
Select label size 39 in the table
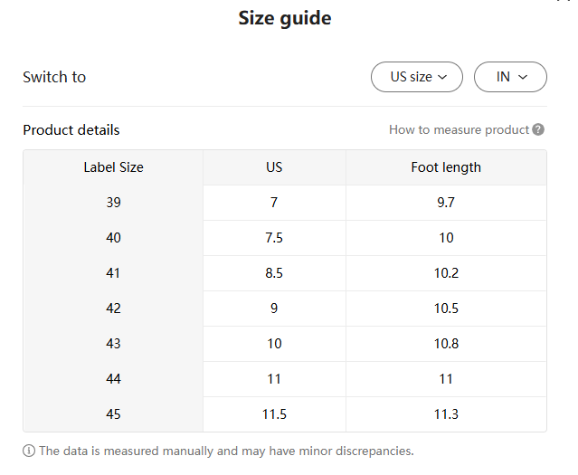pos(113,203)
